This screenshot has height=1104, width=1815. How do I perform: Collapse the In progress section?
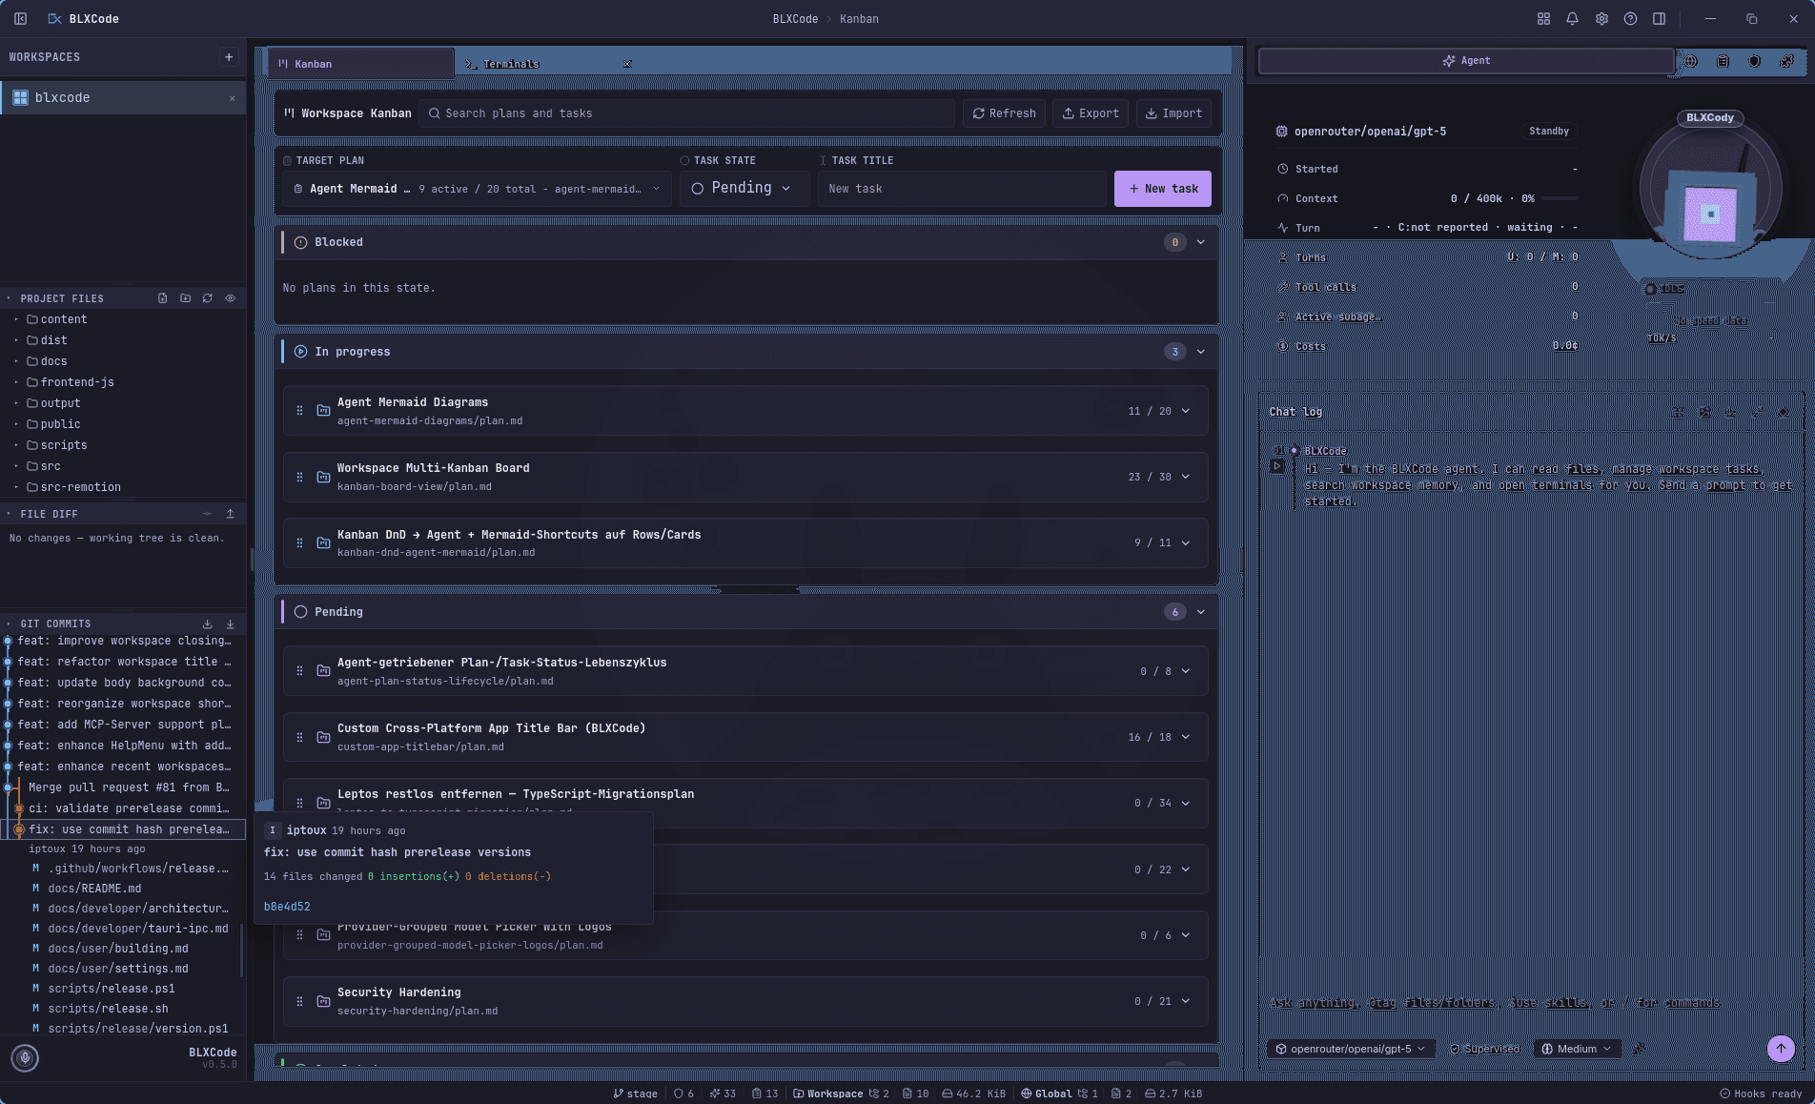[1201, 352]
